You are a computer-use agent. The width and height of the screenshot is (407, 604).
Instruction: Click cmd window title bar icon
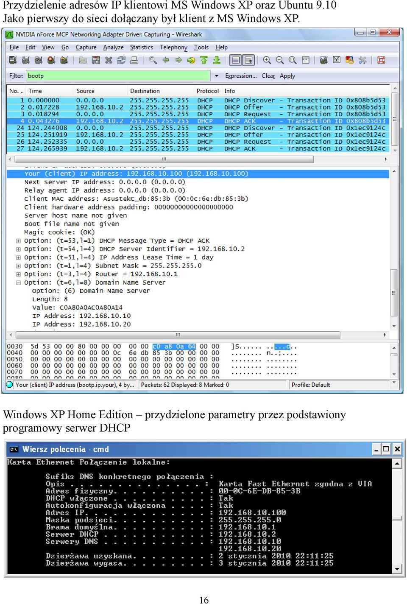point(14,449)
